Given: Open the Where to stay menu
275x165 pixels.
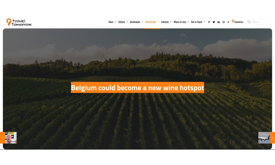Looking at the screenshot, I should coord(180,22).
